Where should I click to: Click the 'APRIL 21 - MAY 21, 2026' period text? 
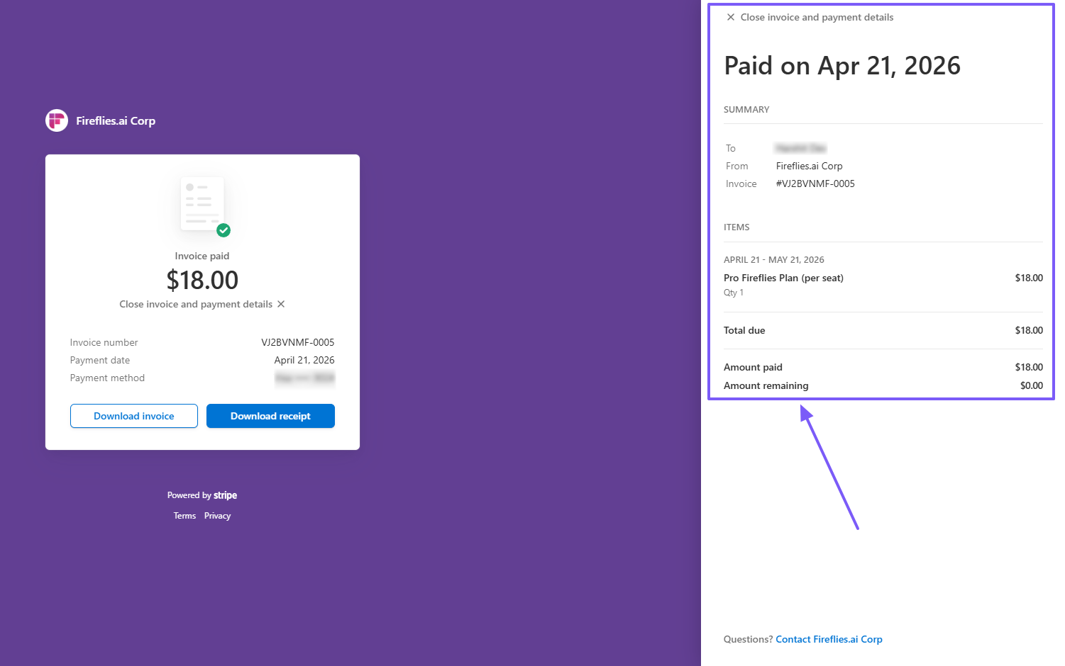(773, 260)
